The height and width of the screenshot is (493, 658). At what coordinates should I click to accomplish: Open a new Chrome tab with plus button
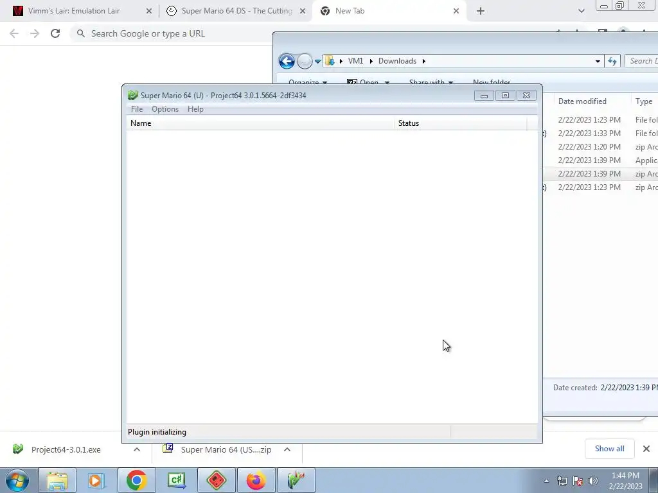point(481,12)
